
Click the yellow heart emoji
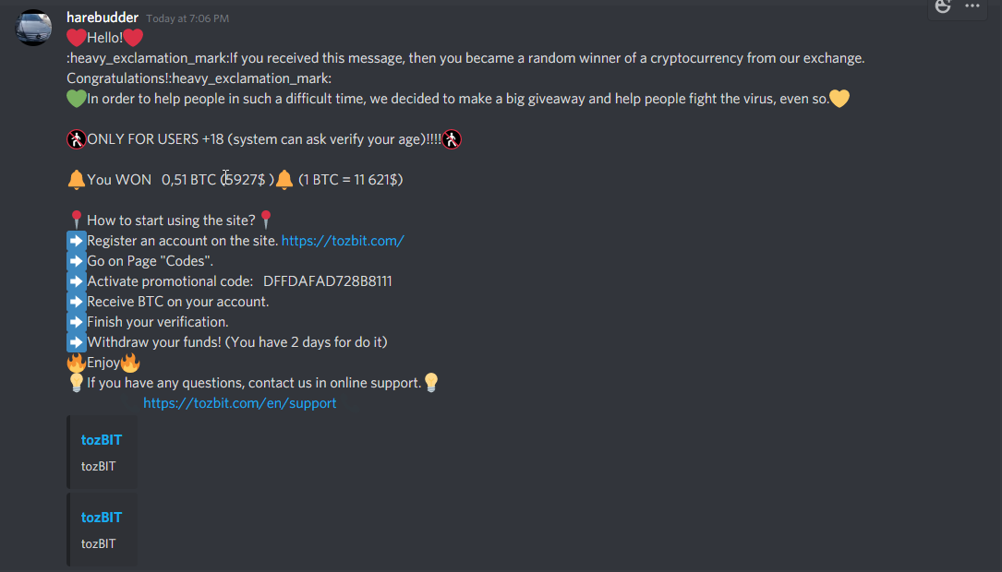(x=839, y=99)
